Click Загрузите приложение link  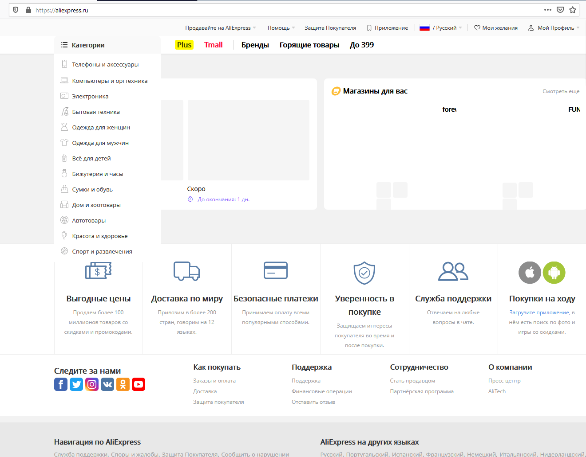pos(539,312)
